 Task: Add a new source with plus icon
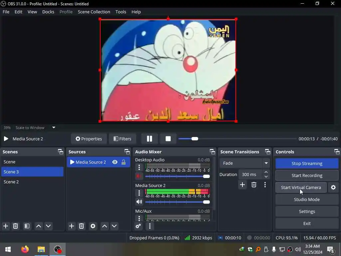click(72, 226)
